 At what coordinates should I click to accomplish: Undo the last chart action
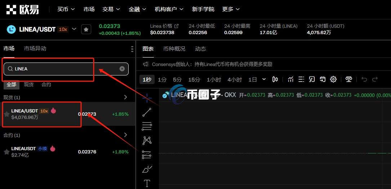pyautogui.click(x=364, y=79)
